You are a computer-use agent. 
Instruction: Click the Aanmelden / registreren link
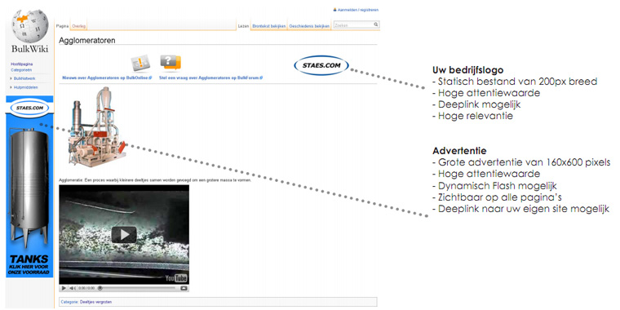tap(358, 10)
